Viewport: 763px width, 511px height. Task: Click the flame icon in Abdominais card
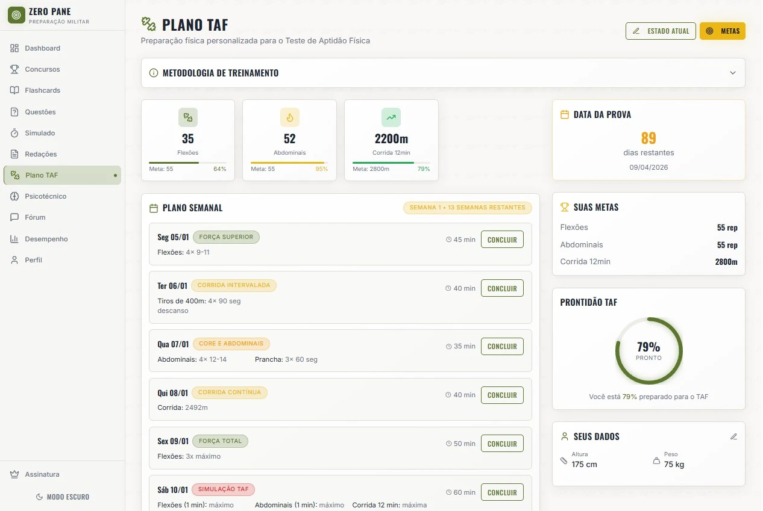pyautogui.click(x=289, y=117)
